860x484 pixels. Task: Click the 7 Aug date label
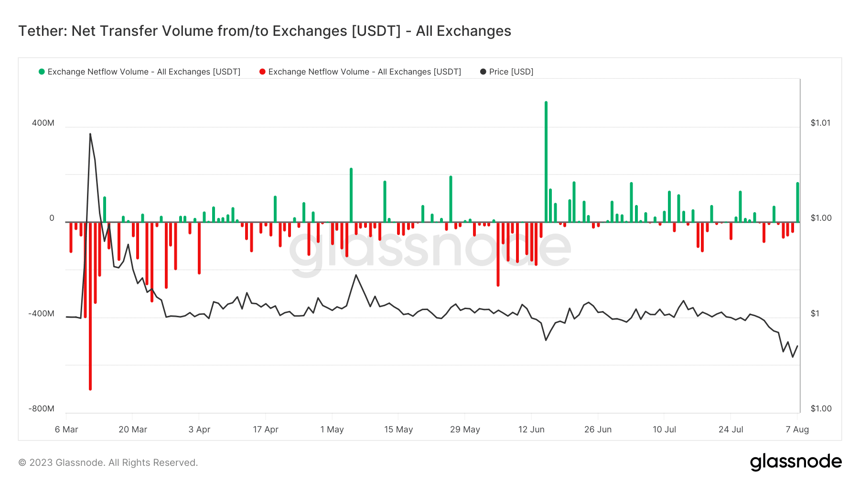797,430
